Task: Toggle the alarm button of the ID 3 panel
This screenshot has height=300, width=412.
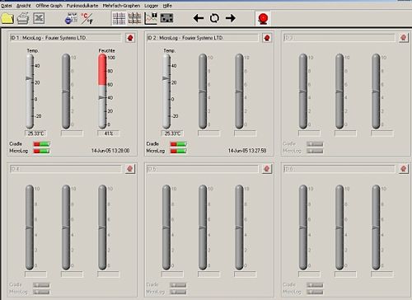Action: 403,37
